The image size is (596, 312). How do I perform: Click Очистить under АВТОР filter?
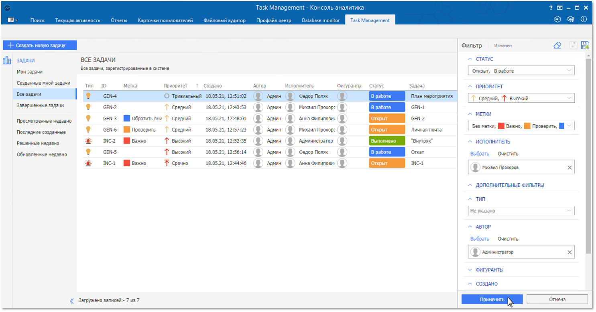[x=508, y=239]
